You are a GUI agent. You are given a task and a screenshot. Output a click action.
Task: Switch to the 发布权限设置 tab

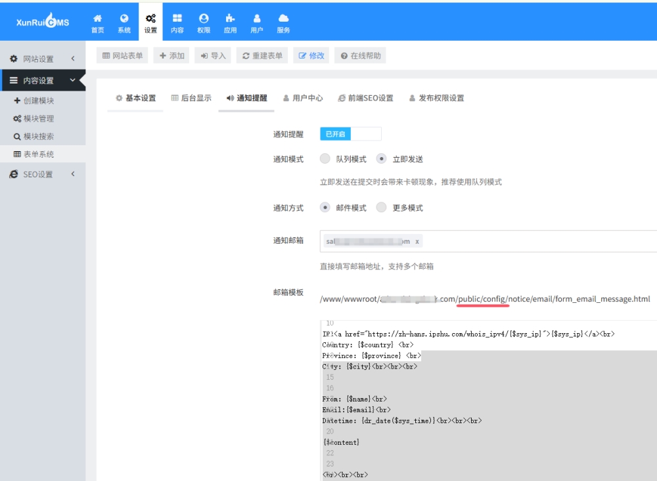pyautogui.click(x=437, y=98)
